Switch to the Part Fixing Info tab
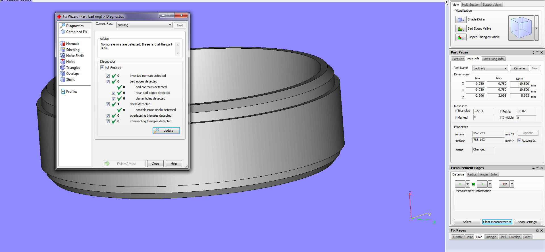Image resolution: width=545 pixels, height=252 pixels. (493, 59)
